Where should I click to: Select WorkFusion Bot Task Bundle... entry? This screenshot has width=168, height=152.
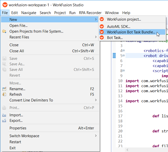[132, 32]
